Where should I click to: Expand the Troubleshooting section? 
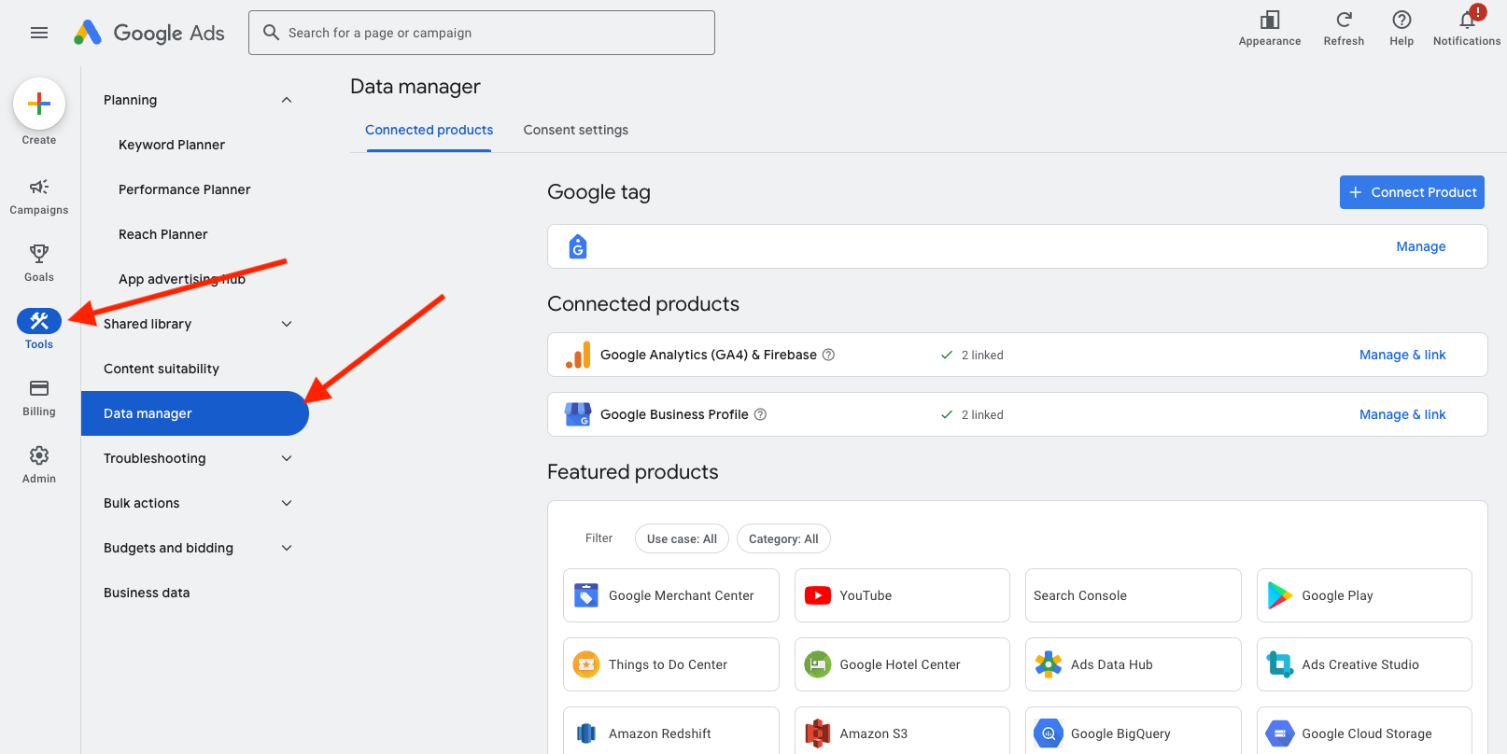click(x=287, y=458)
